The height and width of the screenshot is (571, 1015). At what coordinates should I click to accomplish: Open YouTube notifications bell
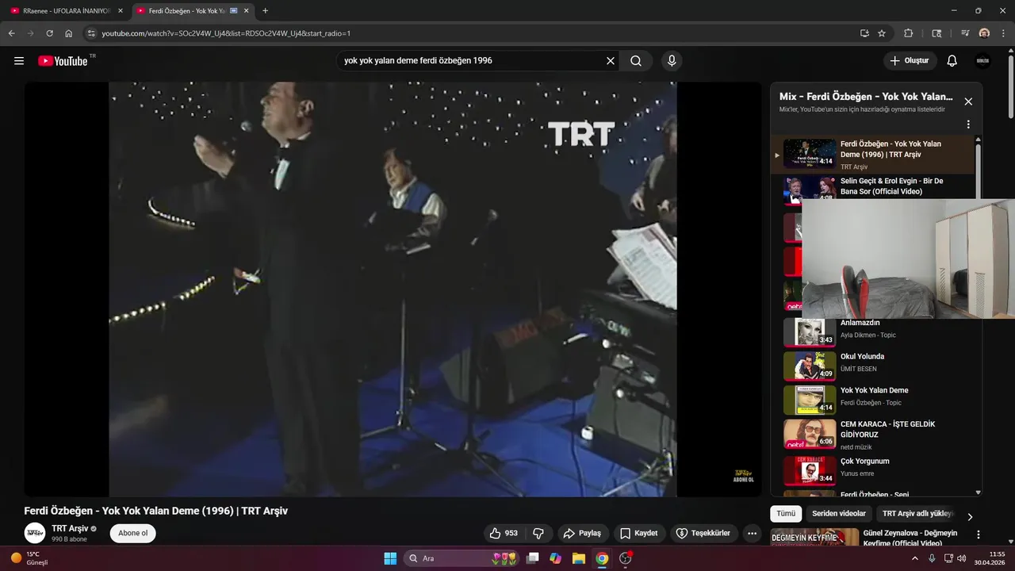coord(952,61)
